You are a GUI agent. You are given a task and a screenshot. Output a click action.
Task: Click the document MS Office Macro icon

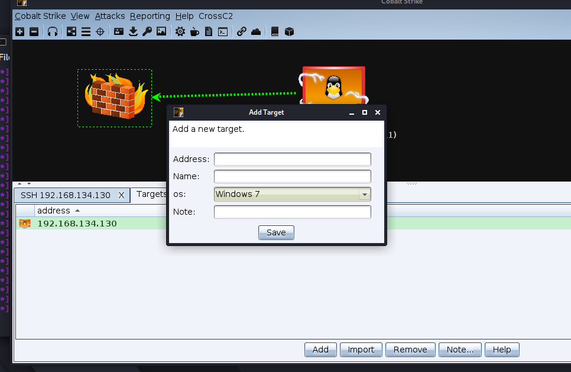click(x=209, y=32)
